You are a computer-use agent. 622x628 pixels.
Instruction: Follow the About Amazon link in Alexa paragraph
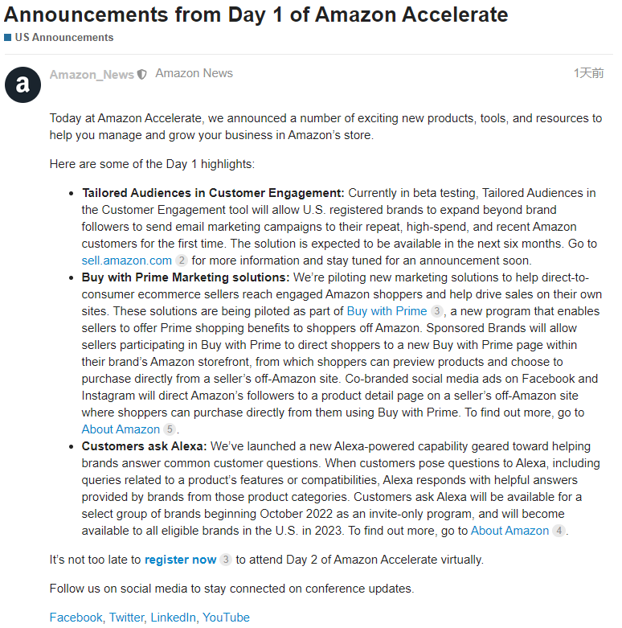coord(509,531)
